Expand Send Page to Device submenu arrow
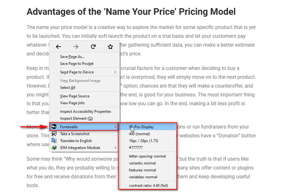285x195 pixels. click(x=115, y=72)
